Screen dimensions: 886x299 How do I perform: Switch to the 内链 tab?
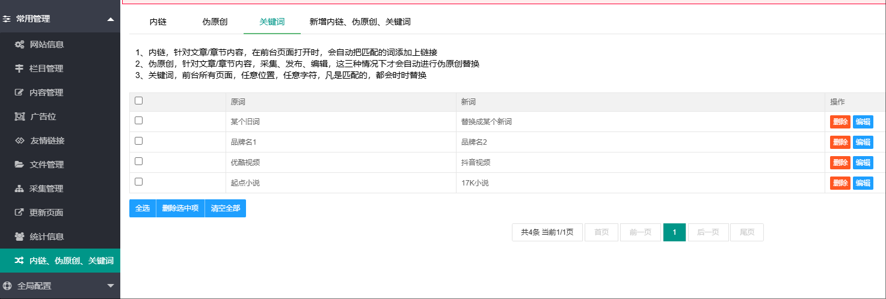[158, 22]
